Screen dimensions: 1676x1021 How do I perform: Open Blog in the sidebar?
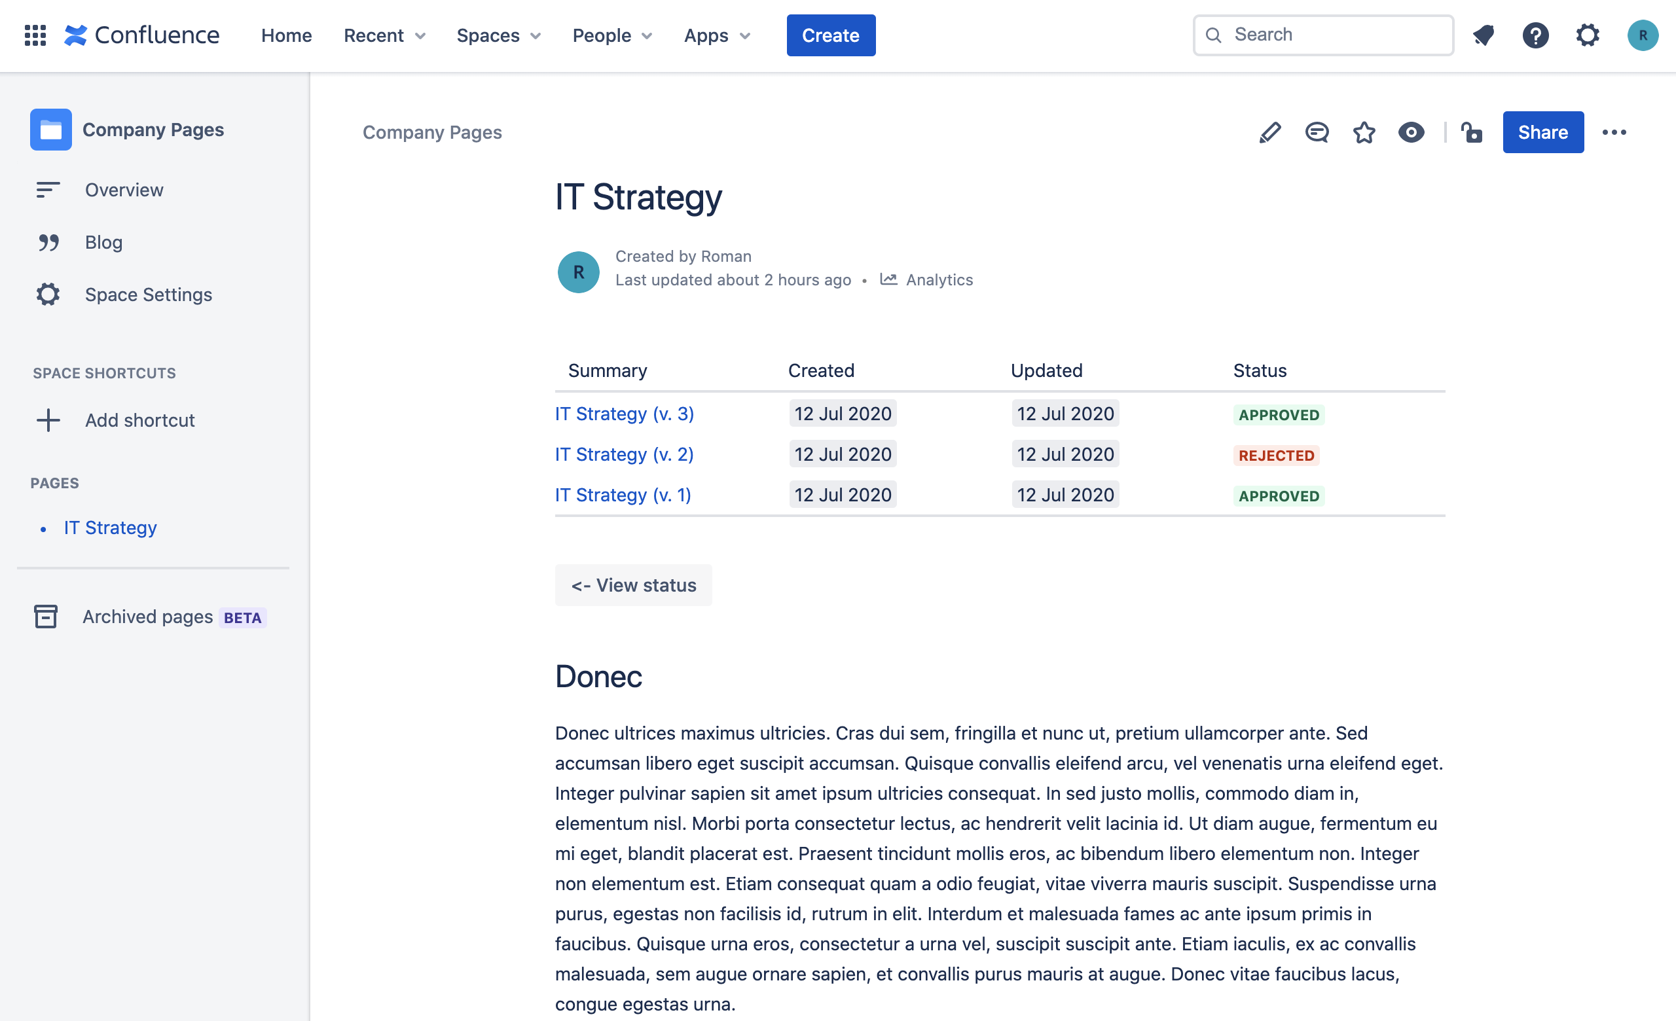click(x=103, y=242)
